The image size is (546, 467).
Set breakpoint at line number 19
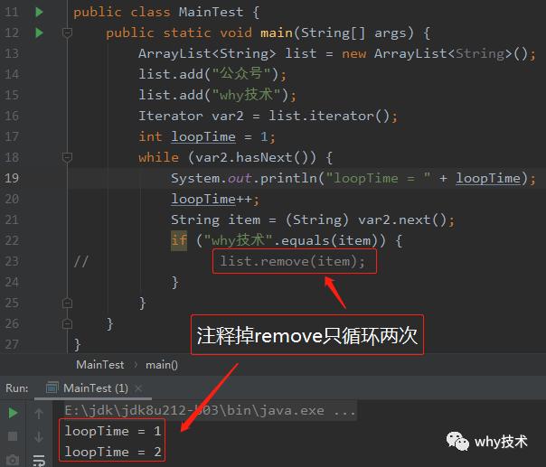click(x=12, y=178)
